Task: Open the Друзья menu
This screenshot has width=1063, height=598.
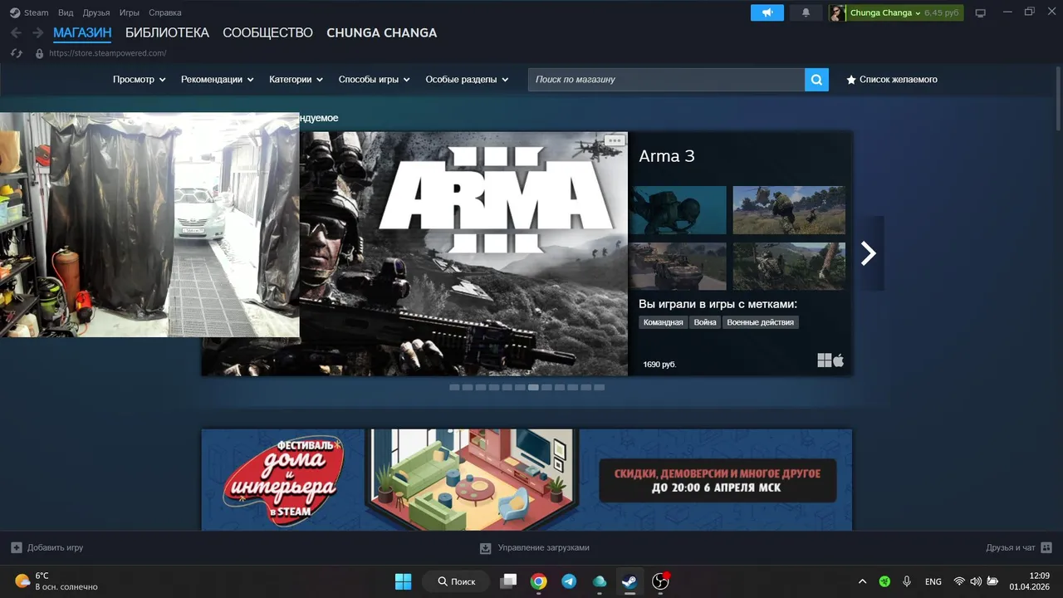Action: tap(96, 12)
